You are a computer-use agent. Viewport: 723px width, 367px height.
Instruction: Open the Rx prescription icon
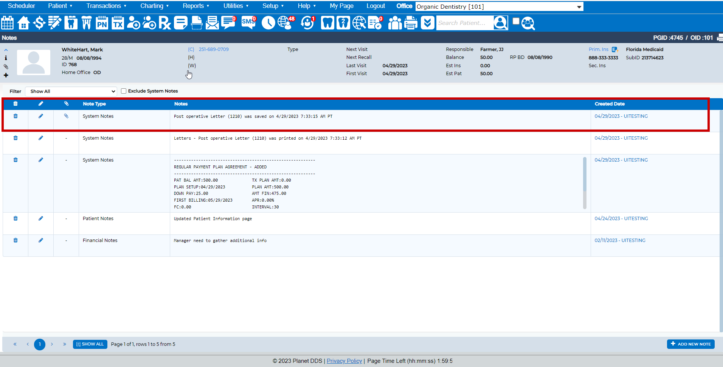point(165,23)
